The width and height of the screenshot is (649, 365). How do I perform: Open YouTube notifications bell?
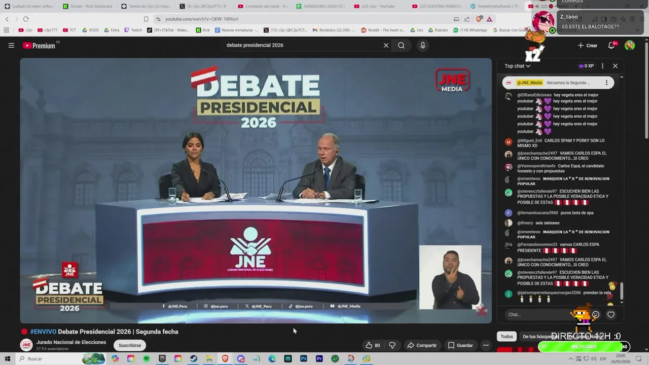point(611,45)
